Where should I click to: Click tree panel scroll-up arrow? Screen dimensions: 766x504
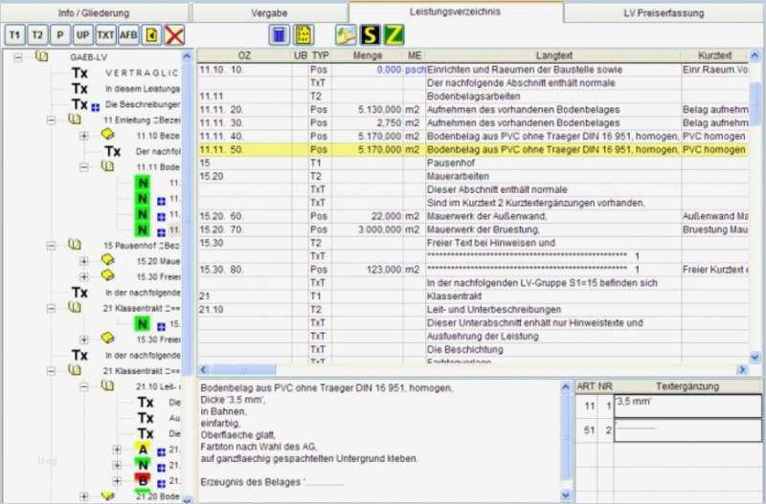[187, 56]
